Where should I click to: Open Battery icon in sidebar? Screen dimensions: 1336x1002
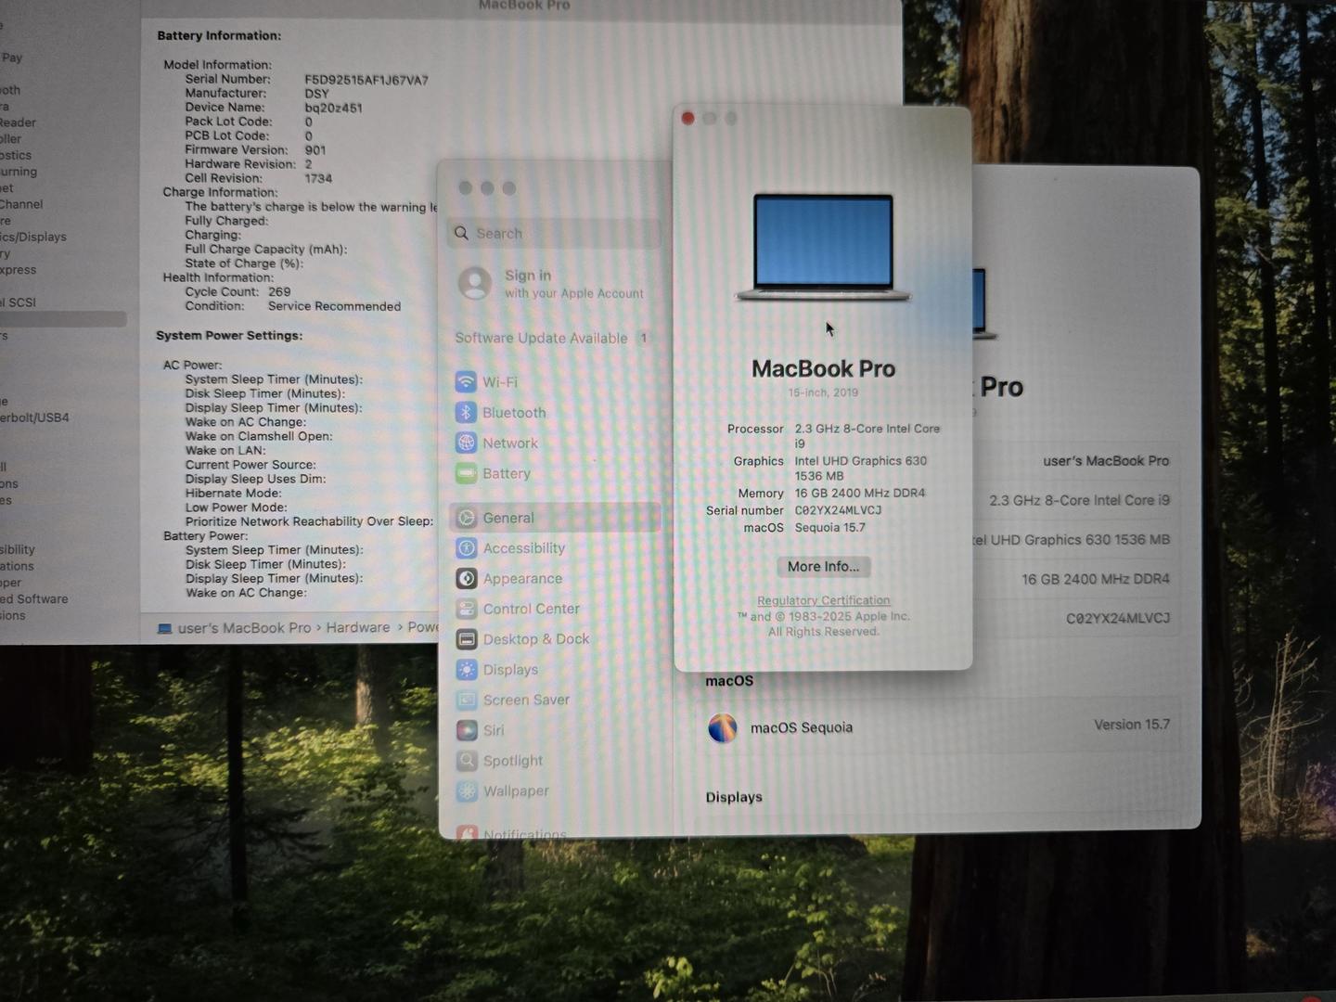466,473
